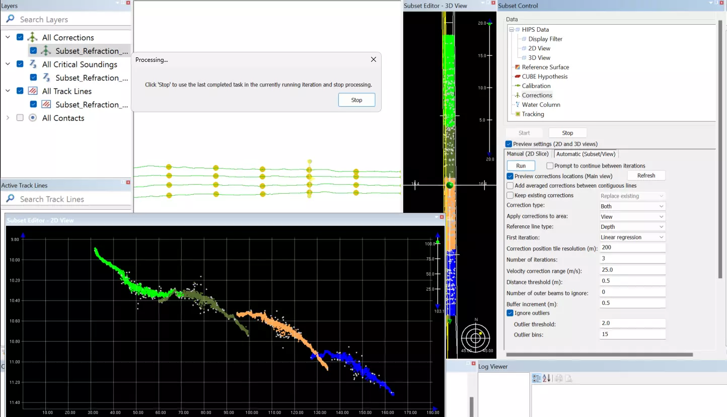Click the alphabetical sort icon in Log Viewer
727x417 pixels.
point(547,379)
